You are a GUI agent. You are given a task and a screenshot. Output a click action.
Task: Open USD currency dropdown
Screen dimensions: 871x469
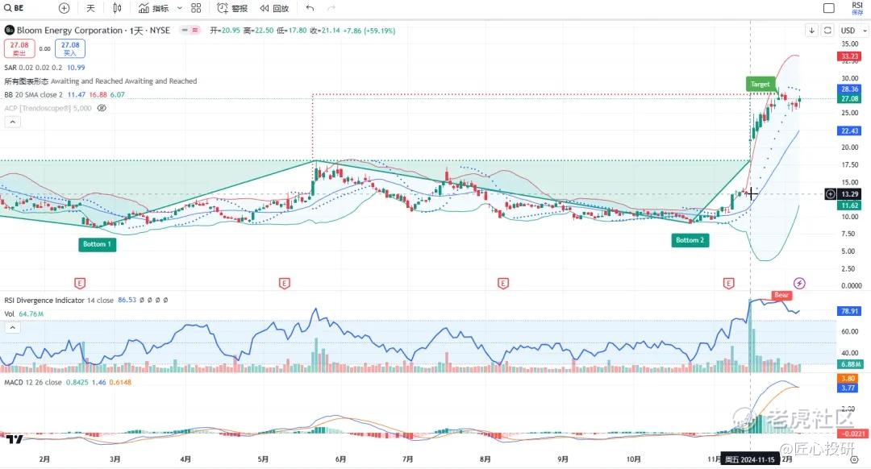point(853,31)
